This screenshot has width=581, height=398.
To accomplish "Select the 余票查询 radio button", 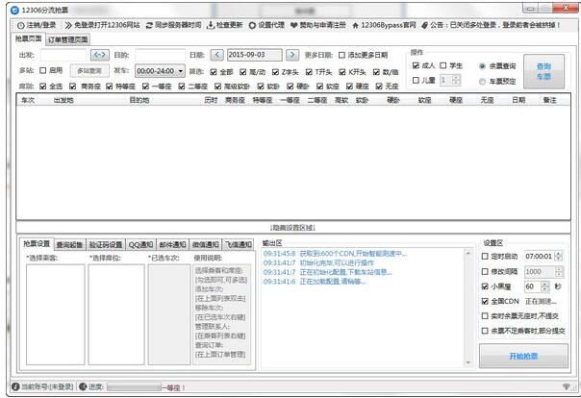I will click(x=482, y=66).
